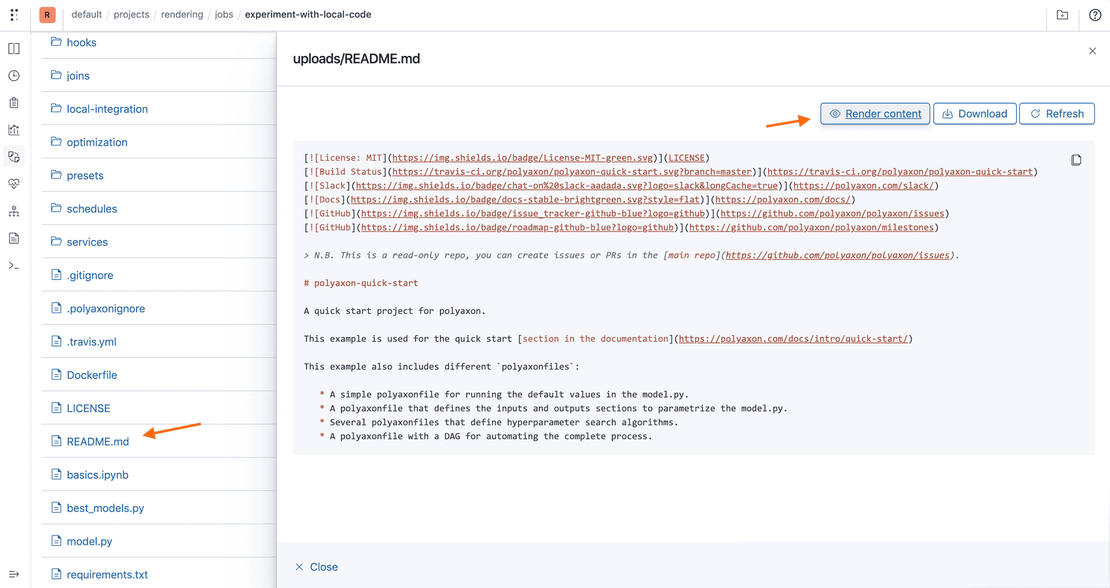Expand the optimization folder
This screenshot has width=1110, height=588.
point(97,142)
